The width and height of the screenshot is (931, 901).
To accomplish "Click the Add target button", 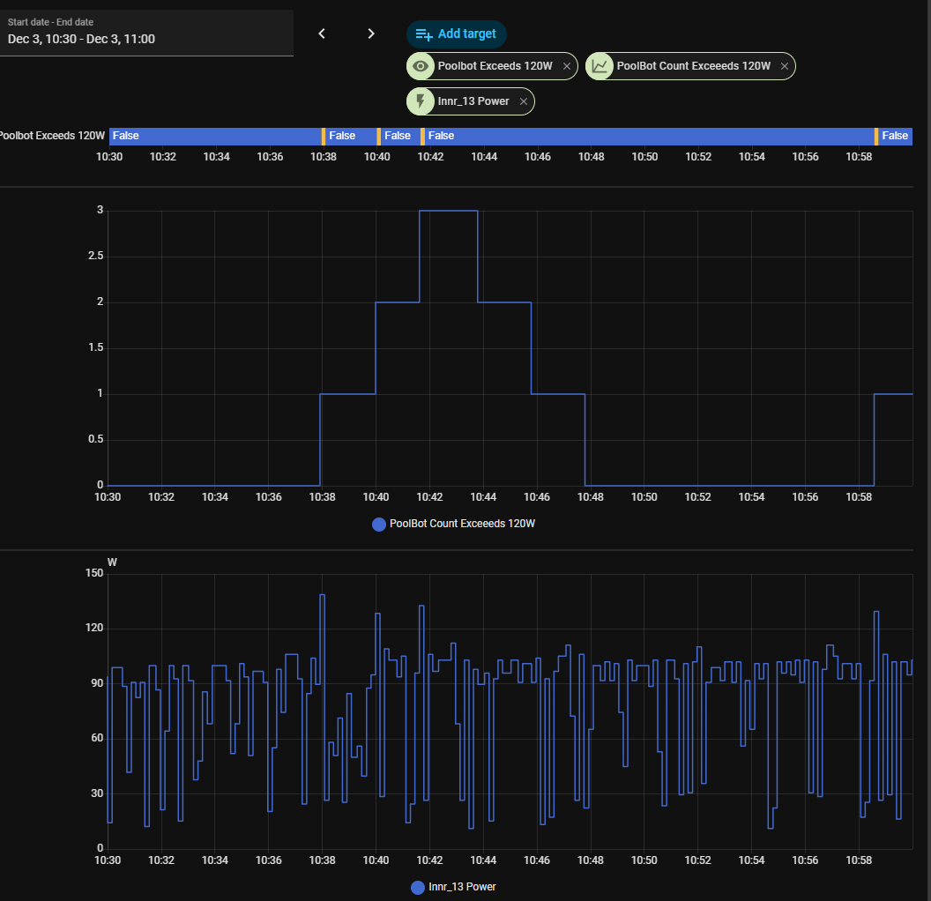I will 457,34.
